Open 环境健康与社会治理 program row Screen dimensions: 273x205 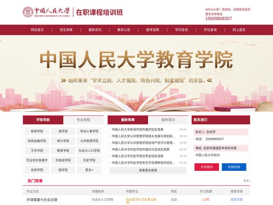(42, 200)
